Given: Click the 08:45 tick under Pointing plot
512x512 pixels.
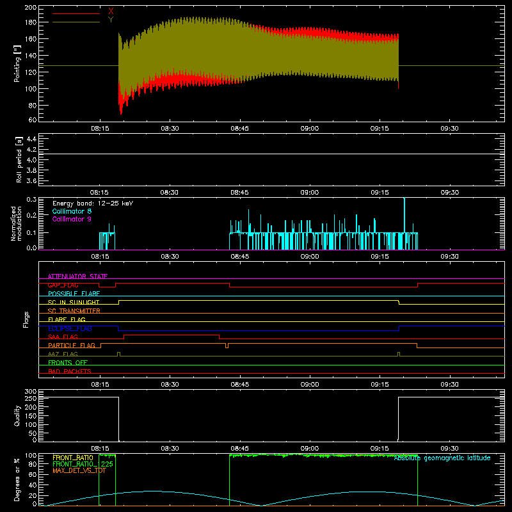Looking at the screenshot, I should pos(239,129).
